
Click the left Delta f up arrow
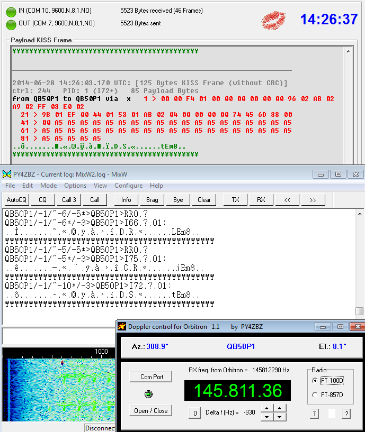coord(266,408)
